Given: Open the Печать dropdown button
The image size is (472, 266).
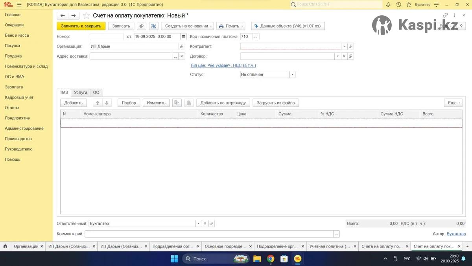Looking at the screenshot, I should 231,26.
